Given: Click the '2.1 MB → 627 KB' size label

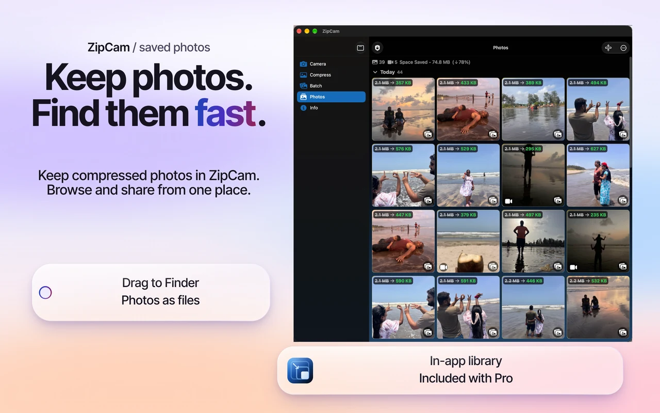Looking at the screenshot, I should point(588,149).
